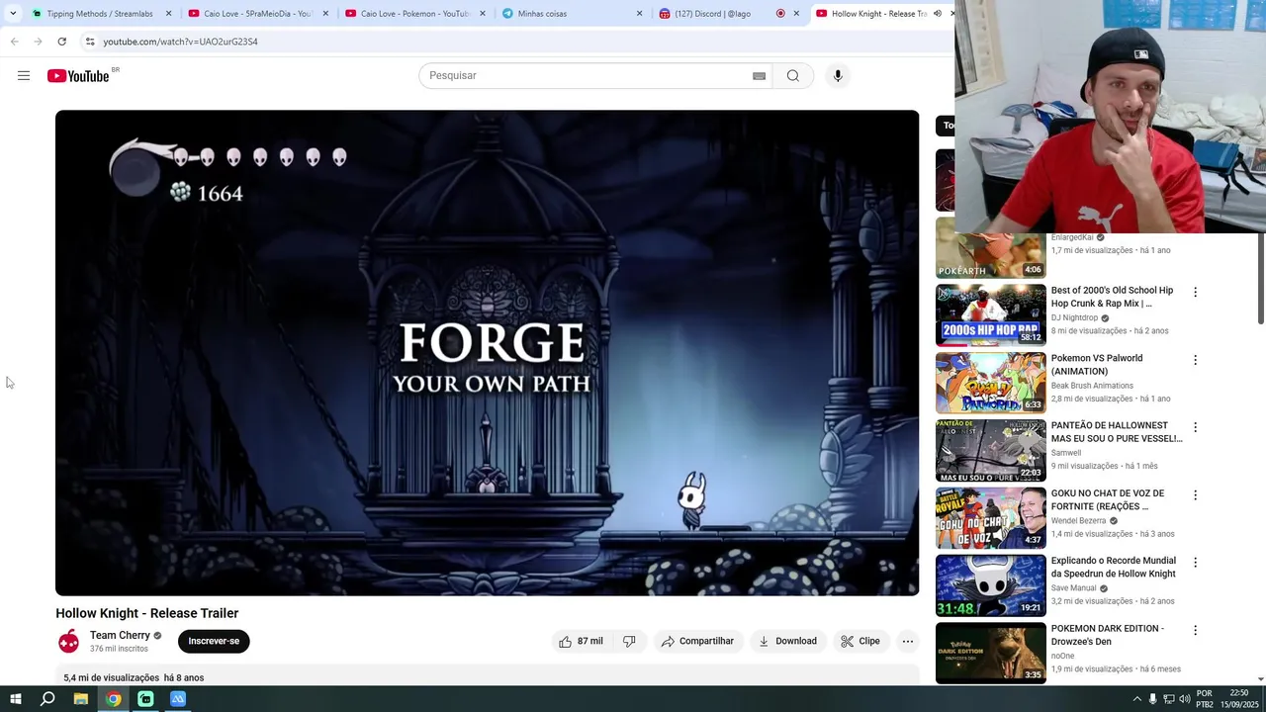Screen dimensions: 1266x712
Task: Switch keyboard language POR PTB2 indicator
Action: pos(1205,699)
